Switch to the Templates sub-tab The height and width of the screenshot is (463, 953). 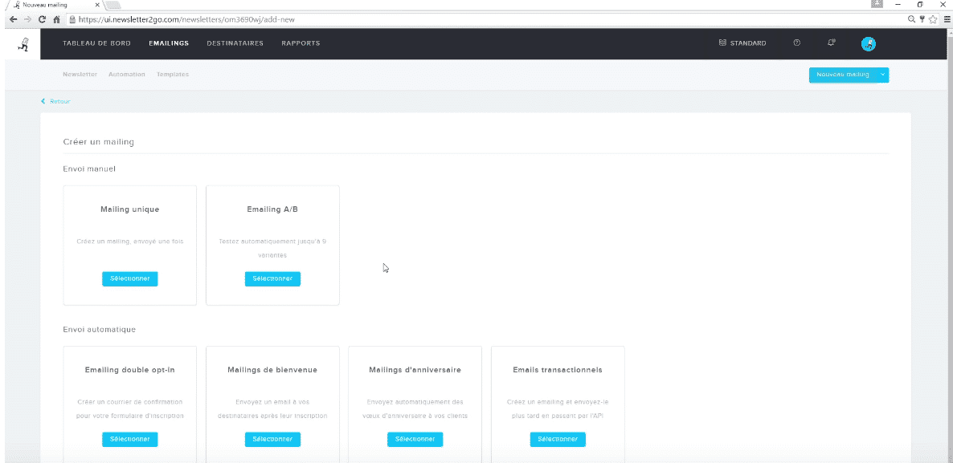click(x=173, y=75)
